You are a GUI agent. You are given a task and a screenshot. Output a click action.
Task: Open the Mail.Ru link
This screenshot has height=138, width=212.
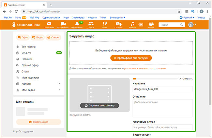point(8,18)
